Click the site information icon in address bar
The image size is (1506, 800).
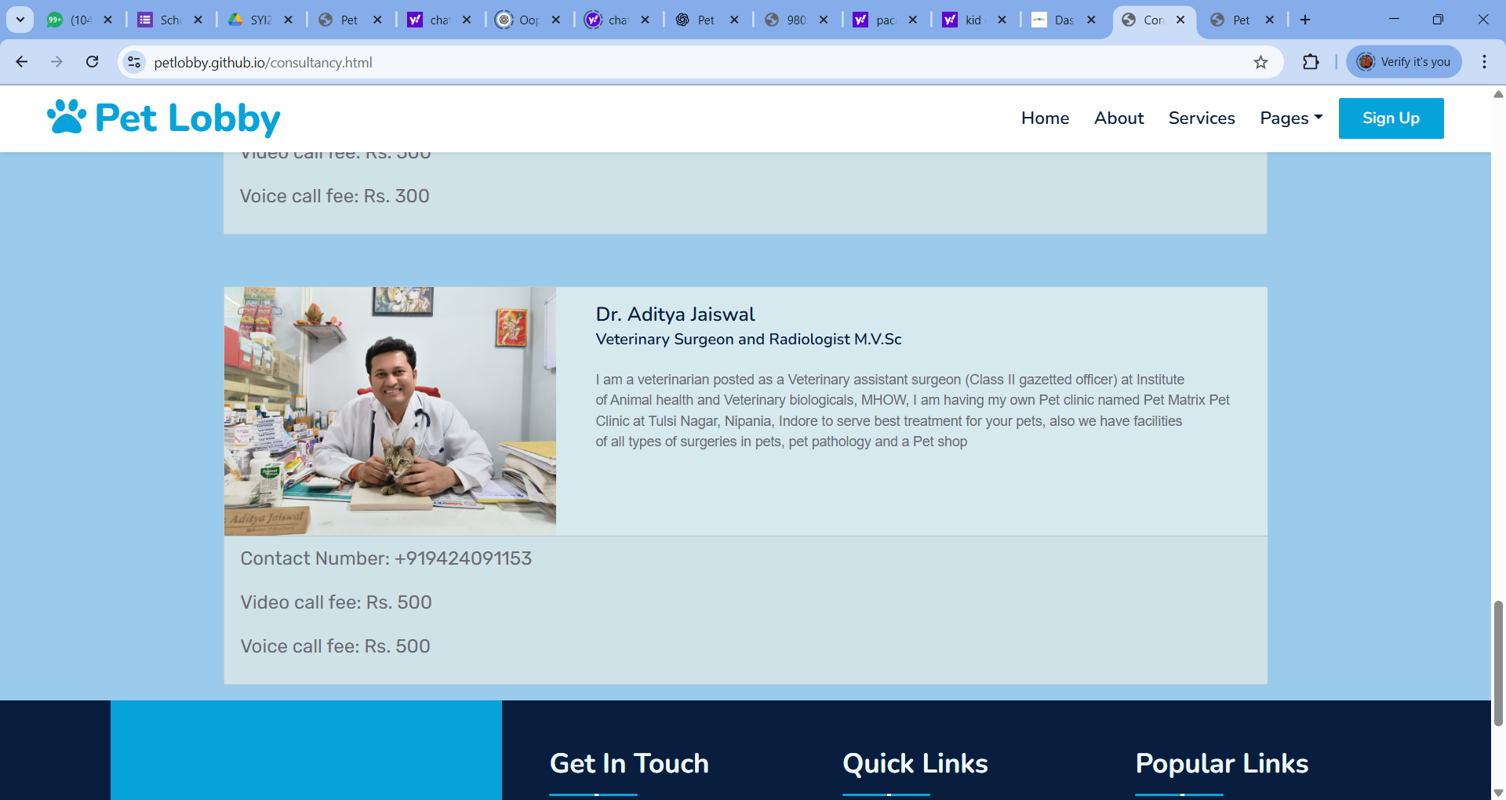(x=134, y=62)
